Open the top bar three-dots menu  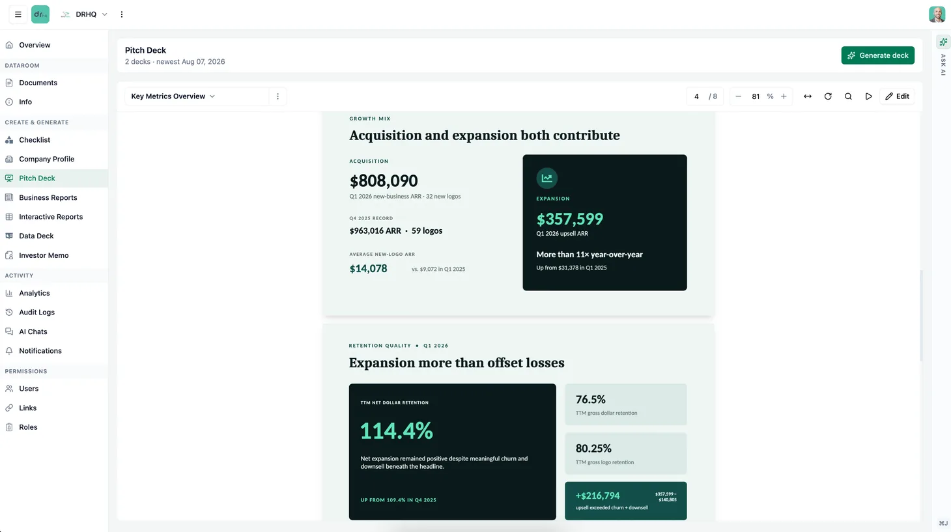(122, 14)
